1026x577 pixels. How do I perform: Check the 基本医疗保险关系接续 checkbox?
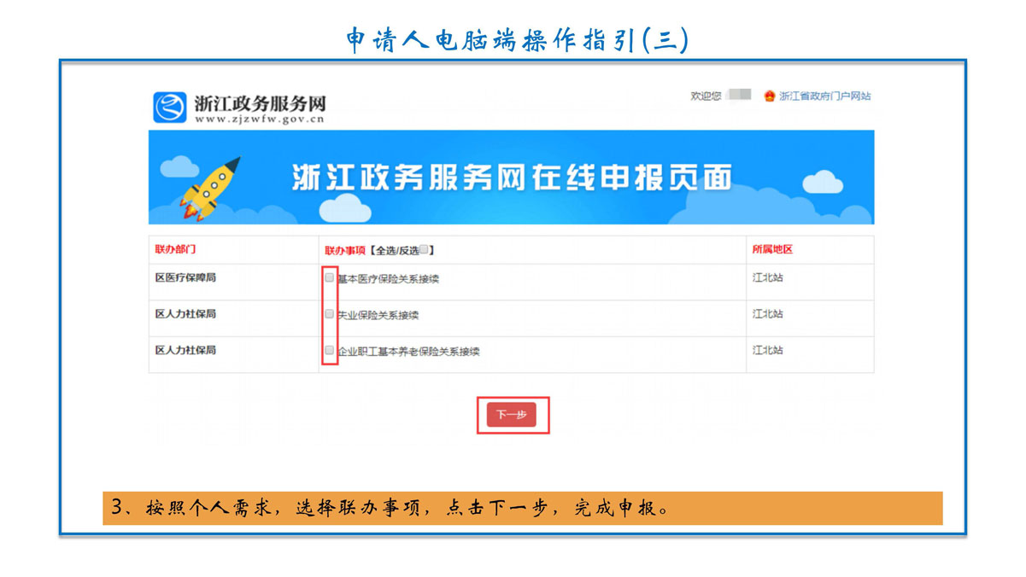[x=330, y=277]
